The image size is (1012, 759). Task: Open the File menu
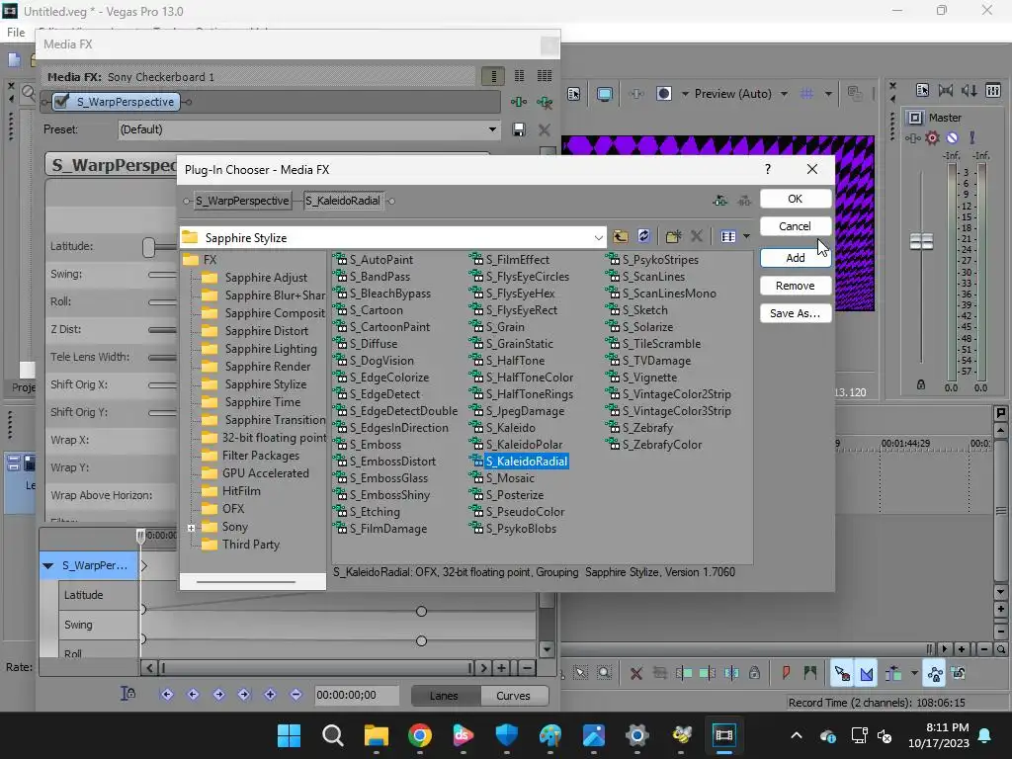(x=16, y=33)
